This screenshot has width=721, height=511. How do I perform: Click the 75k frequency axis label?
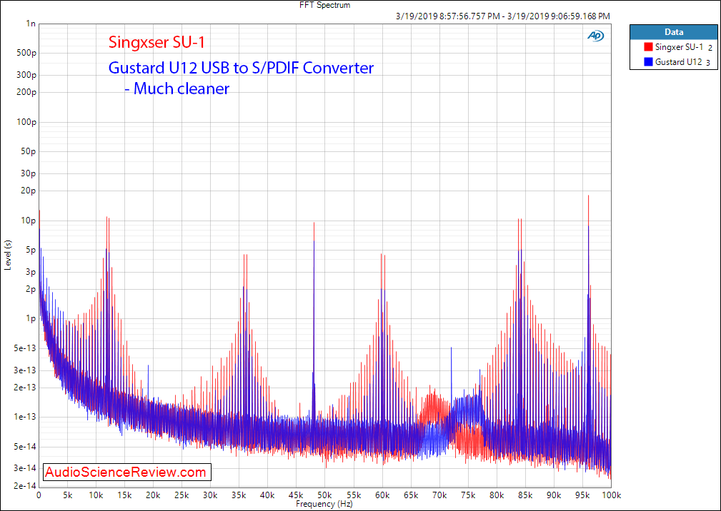pyautogui.click(x=468, y=495)
